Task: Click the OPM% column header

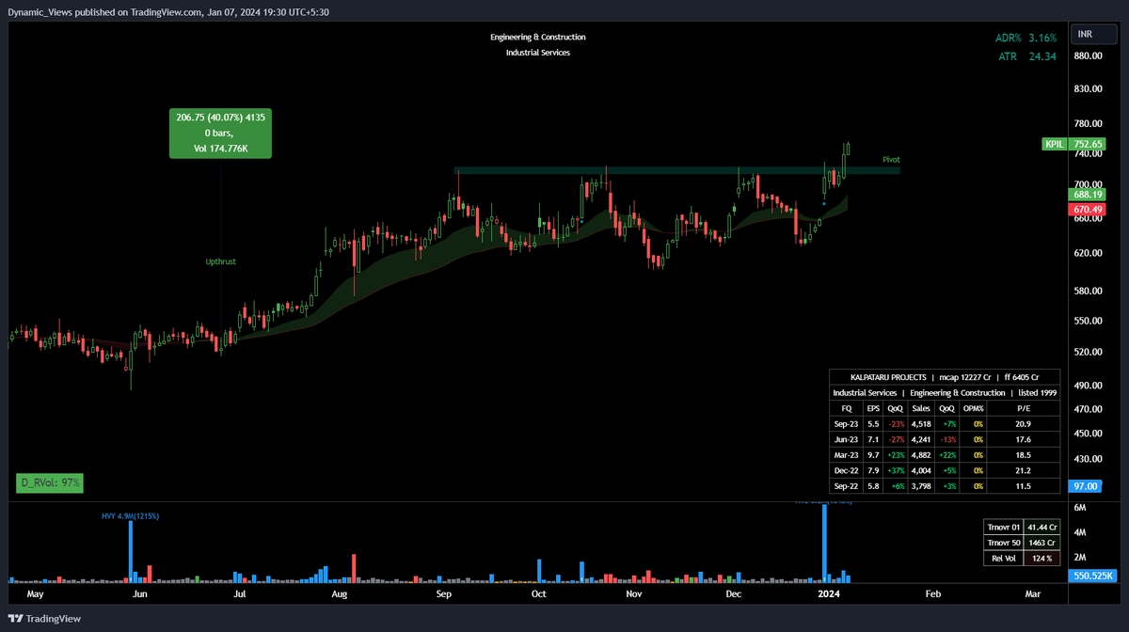Action: coord(973,408)
